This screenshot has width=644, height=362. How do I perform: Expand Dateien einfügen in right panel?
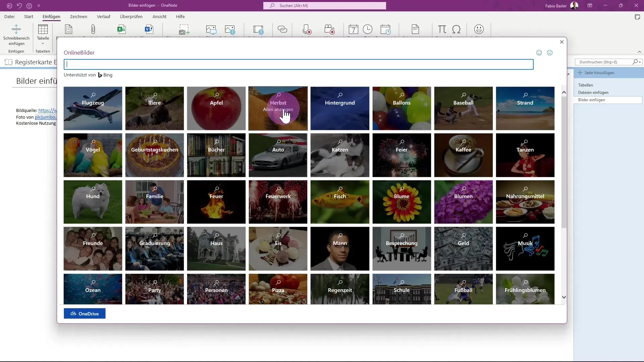[593, 92]
